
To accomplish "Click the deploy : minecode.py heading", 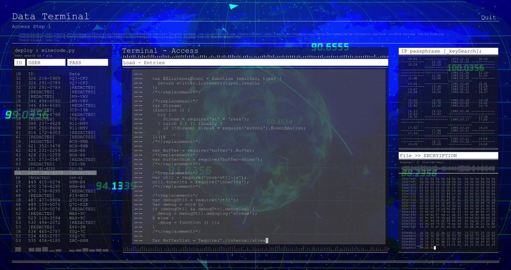I will coord(44,51).
